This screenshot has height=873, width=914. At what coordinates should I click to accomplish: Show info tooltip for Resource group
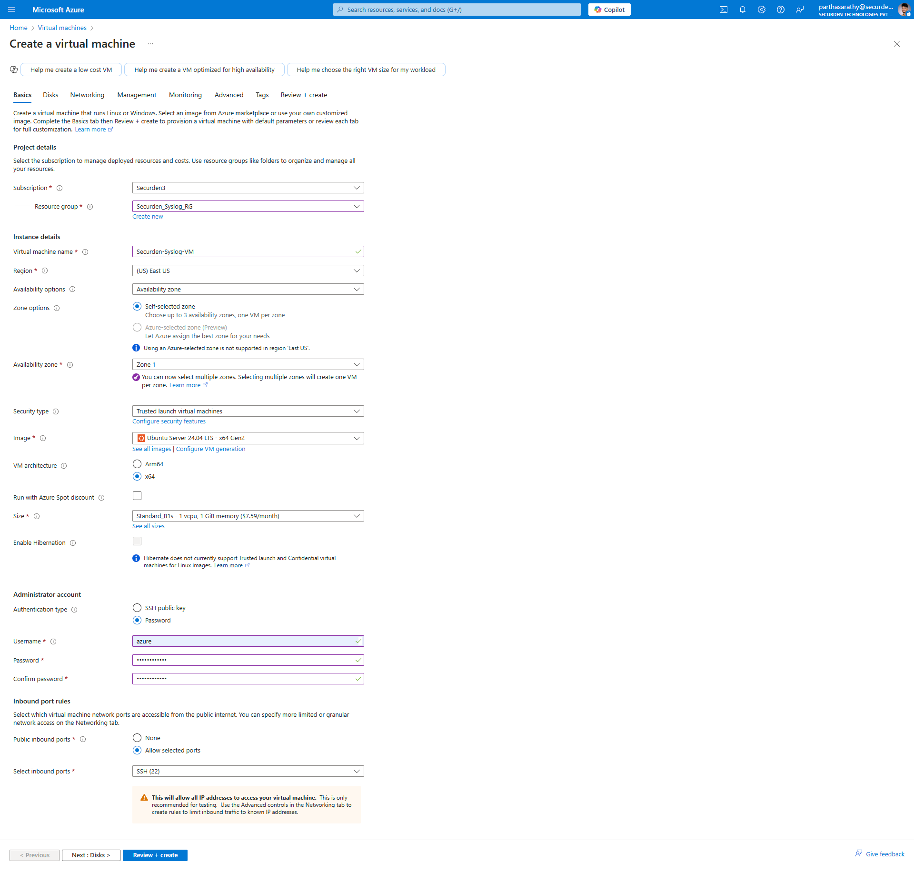click(90, 207)
